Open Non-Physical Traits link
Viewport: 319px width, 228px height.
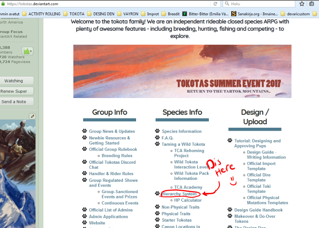coord(180,207)
